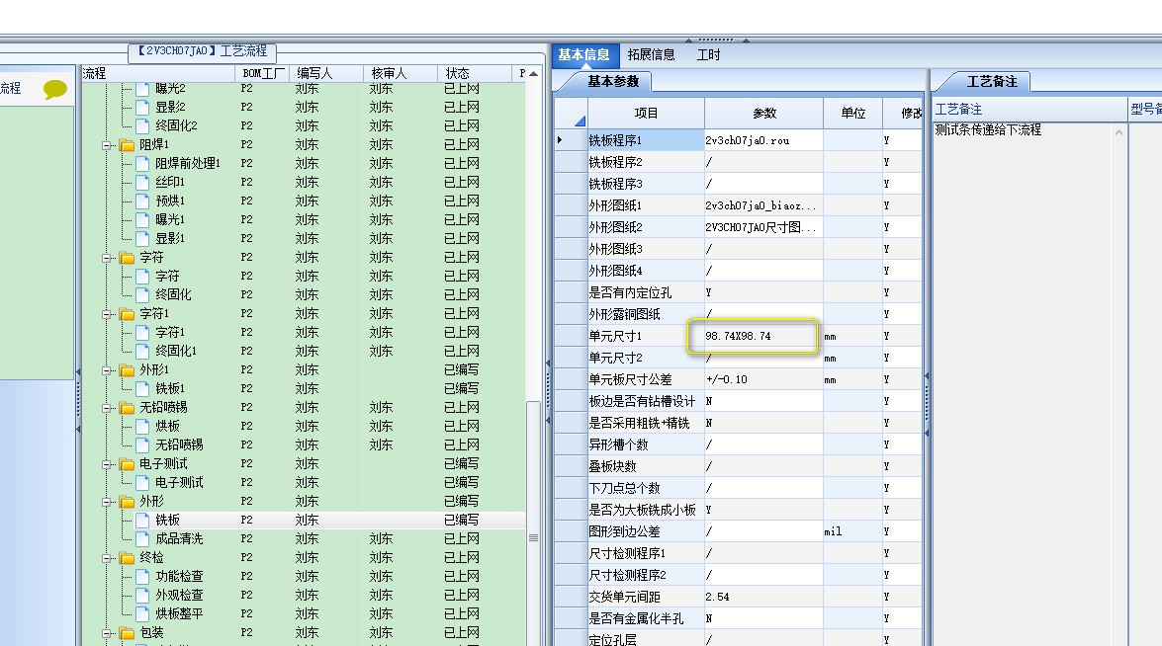Collapse the 字符 tree node
The image size is (1162, 646).
click(x=107, y=258)
